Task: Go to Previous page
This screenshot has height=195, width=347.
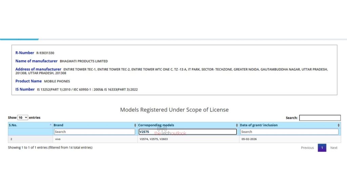Action: pos(307,148)
